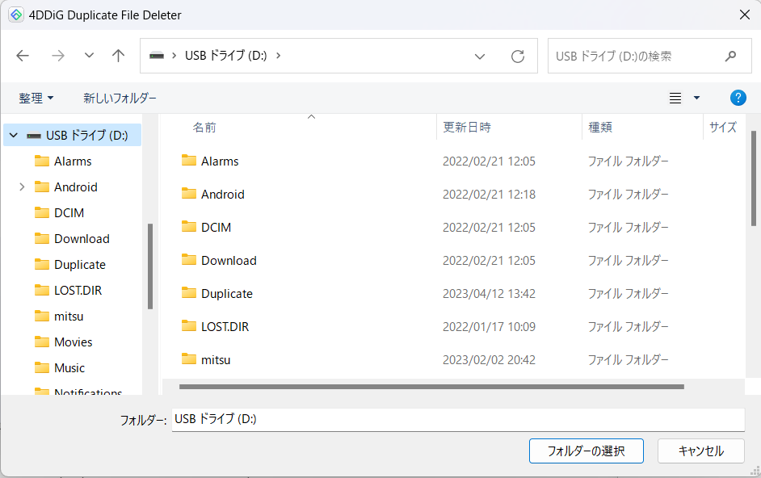The width and height of the screenshot is (761, 478).
Task: Click the horizontal scrollbar in file list
Action: pos(431,387)
